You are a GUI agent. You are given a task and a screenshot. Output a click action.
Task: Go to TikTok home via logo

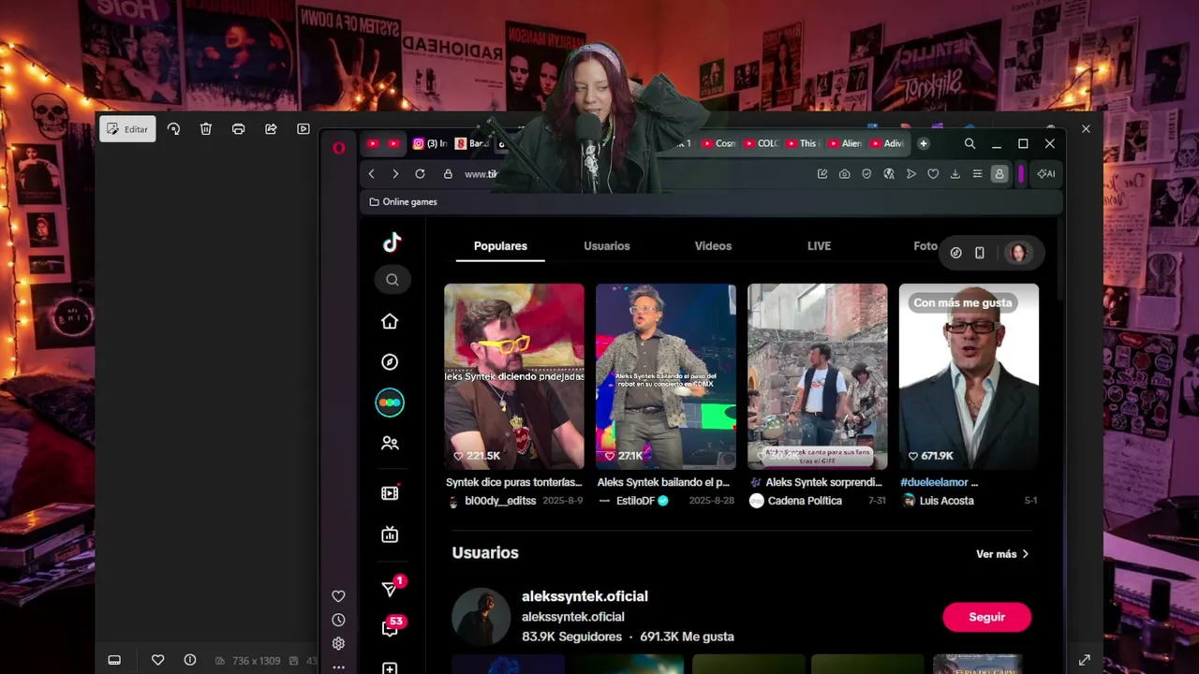tap(392, 242)
